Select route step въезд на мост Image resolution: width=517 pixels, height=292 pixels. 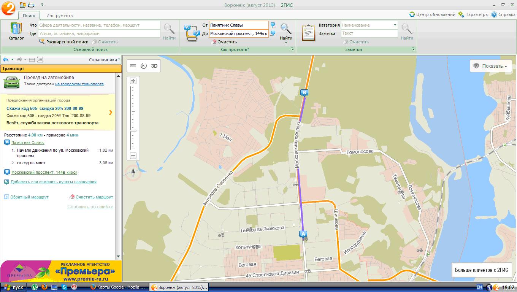pos(62,163)
